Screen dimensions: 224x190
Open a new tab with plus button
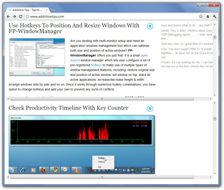click(53, 10)
